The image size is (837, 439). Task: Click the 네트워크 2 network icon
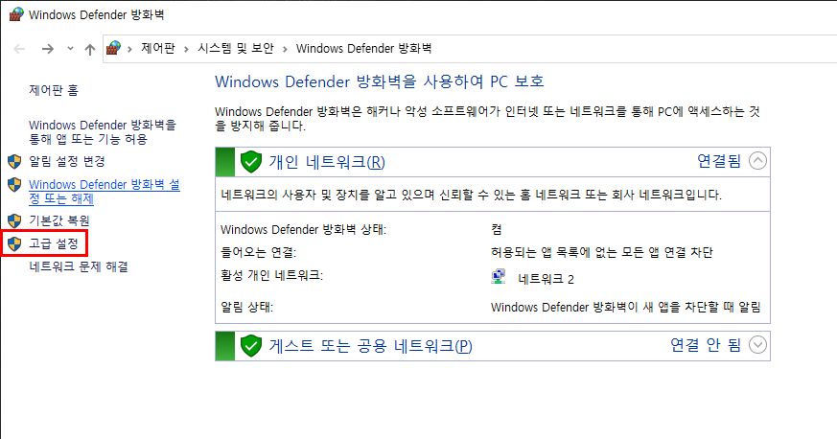498,276
